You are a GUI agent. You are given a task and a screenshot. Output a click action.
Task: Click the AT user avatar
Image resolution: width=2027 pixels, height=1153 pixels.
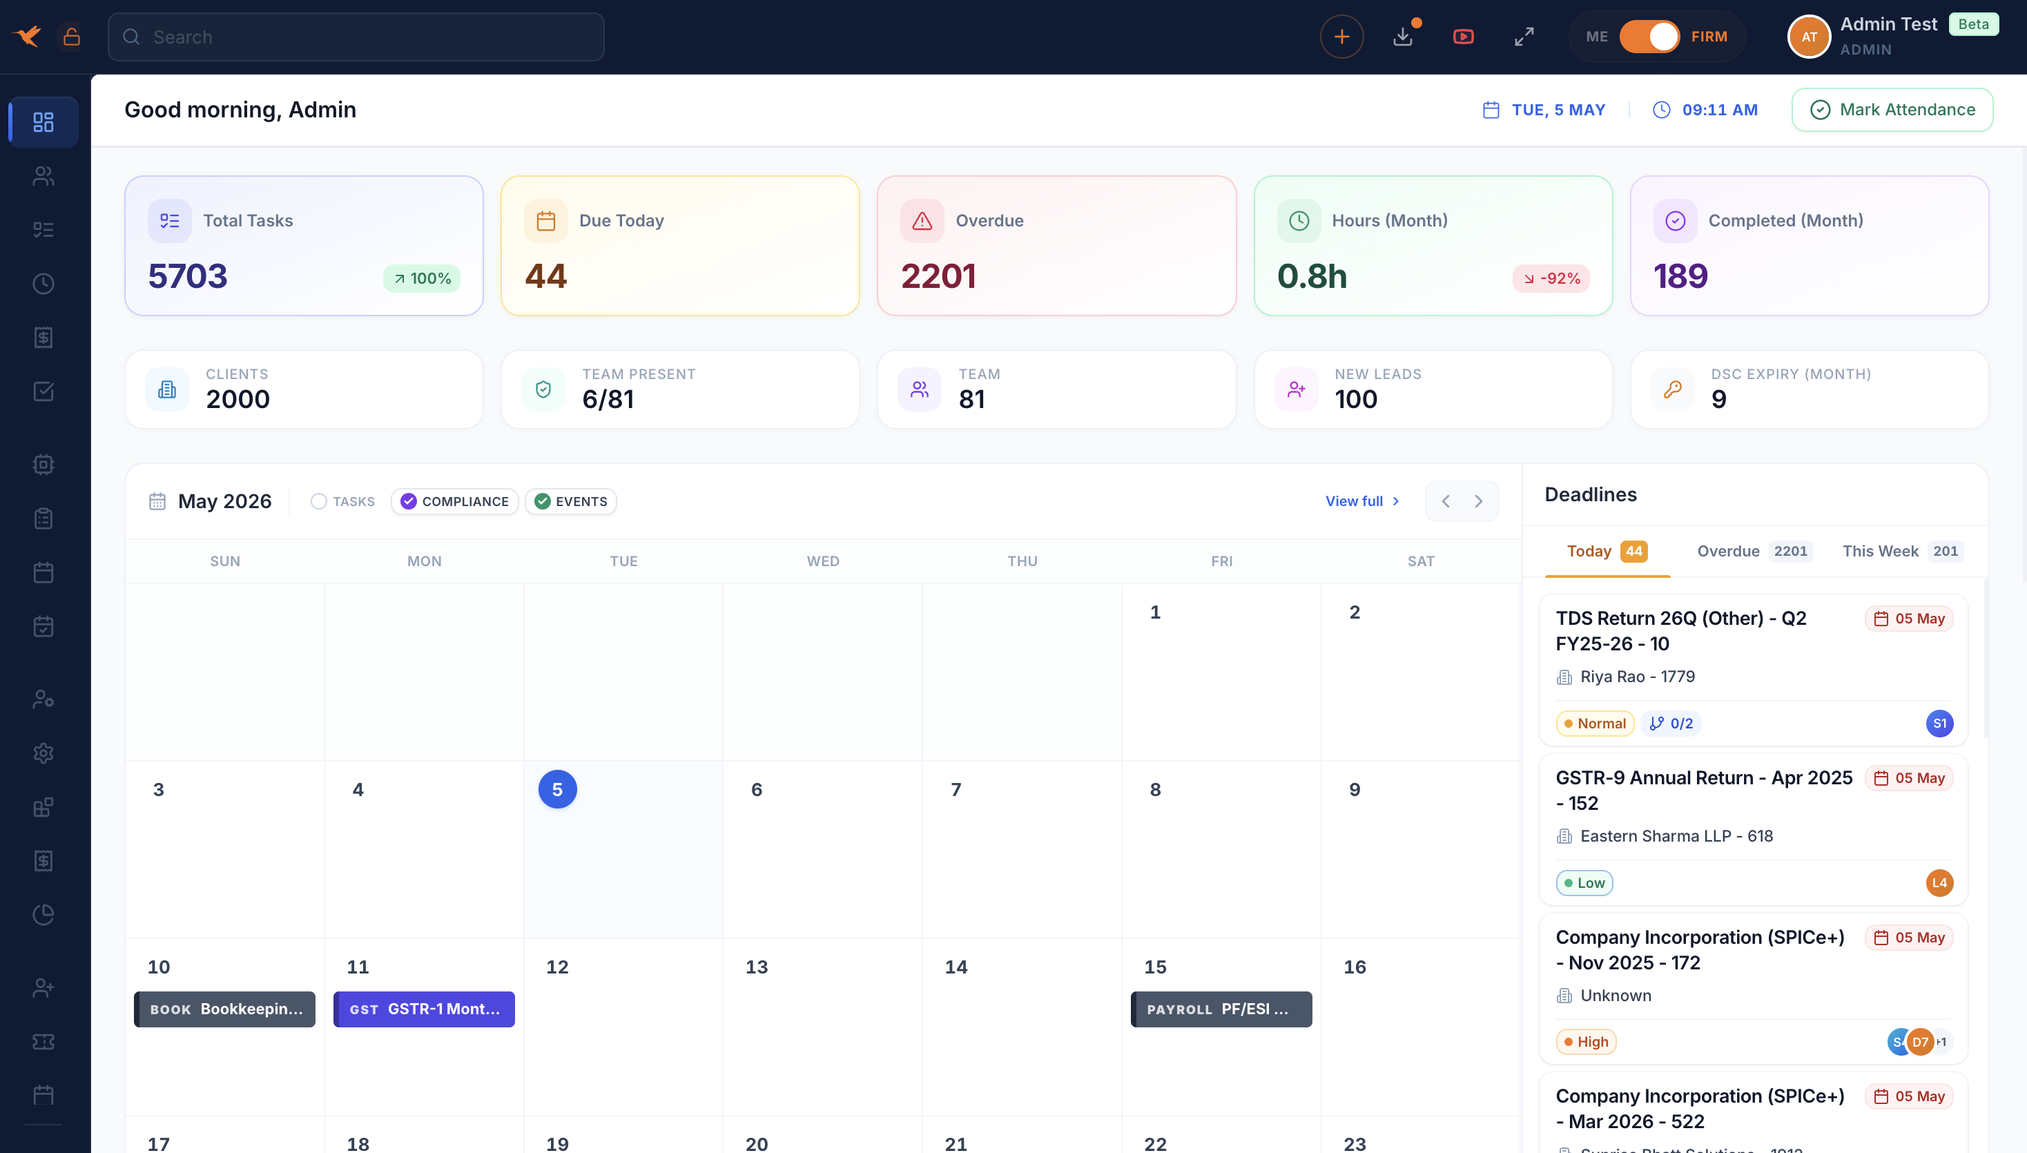(x=1810, y=37)
